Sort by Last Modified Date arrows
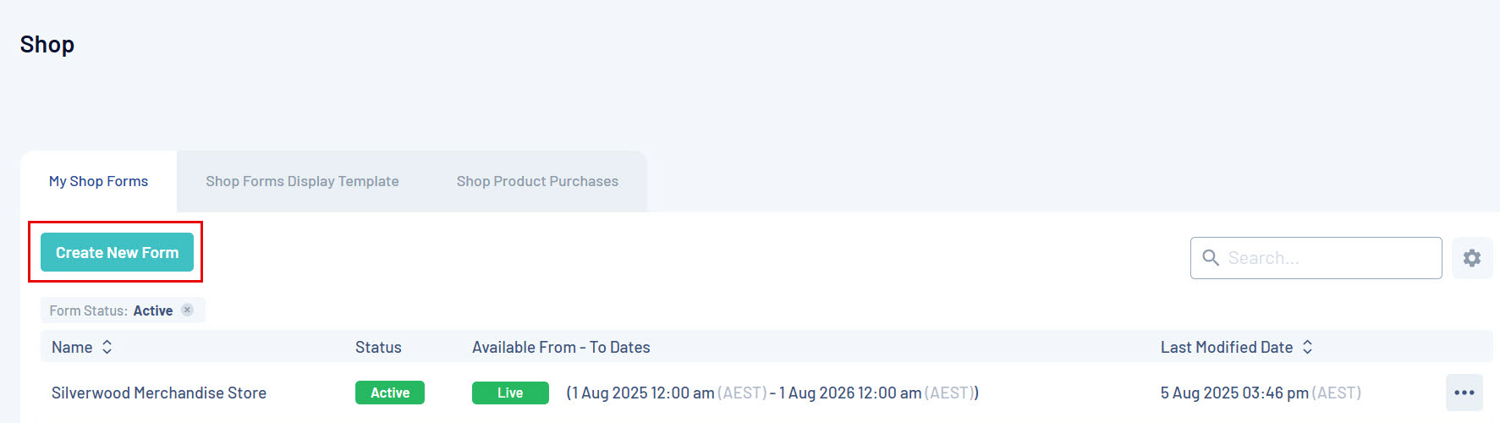This screenshot has width=1500, height=423. click(x=1307, y=347)
